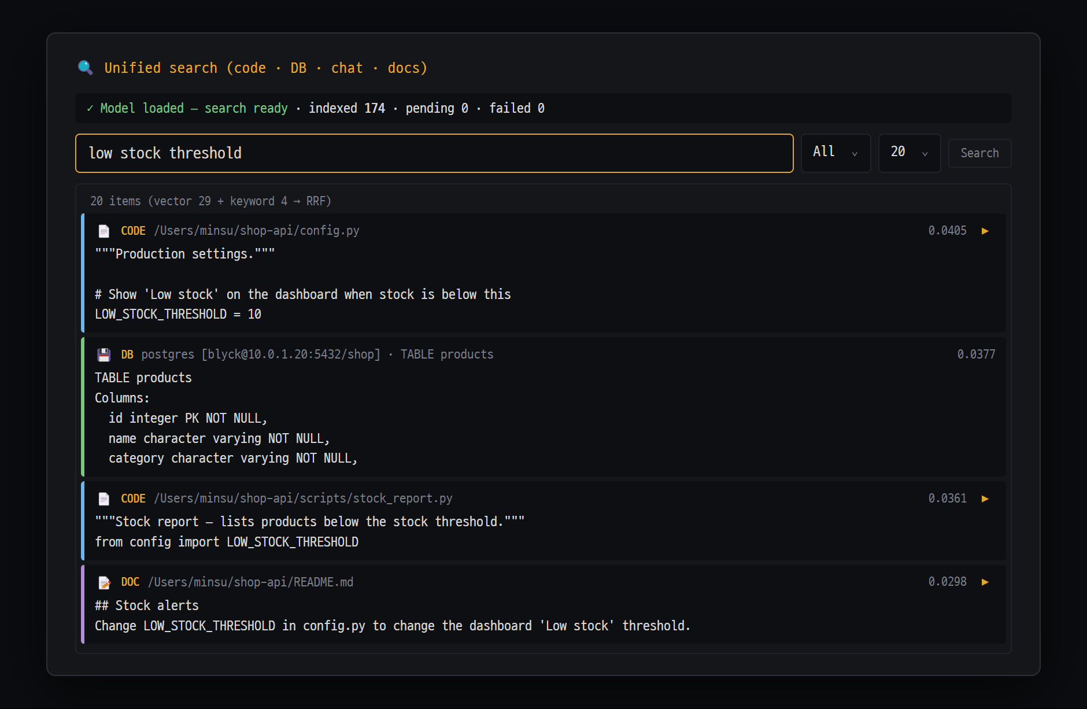
Task: Open the All source filter dropdown
Action: (x=835, y=153)
